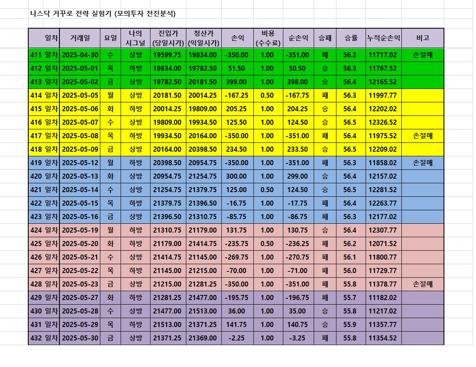Select the '419 일차' cell
The height and width of the screenshot is (367, 476).
44,163
